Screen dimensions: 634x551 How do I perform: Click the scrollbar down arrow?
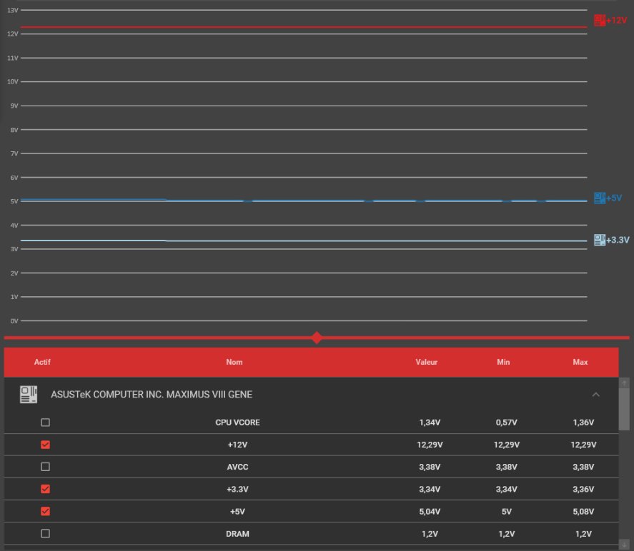pos(626,545)
